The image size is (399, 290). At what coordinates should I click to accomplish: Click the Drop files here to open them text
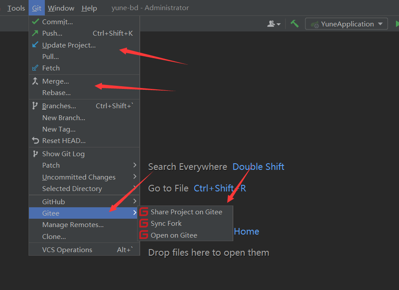click(209, 253)
